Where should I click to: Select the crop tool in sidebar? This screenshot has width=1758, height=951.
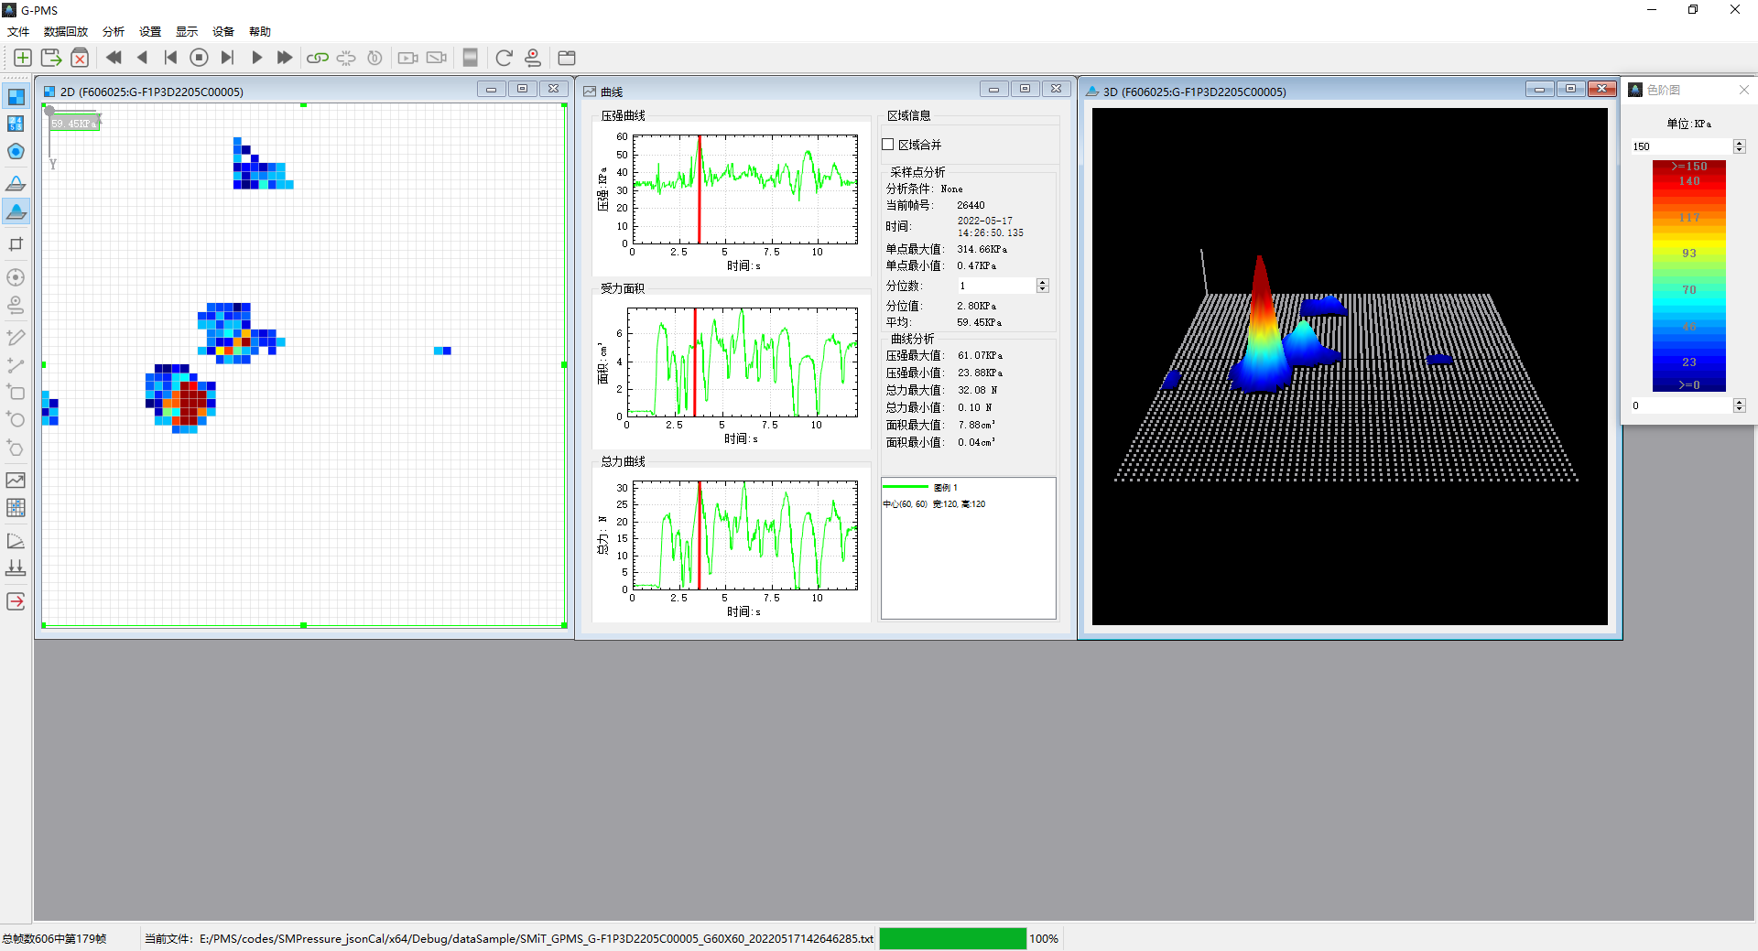point(16,244)
